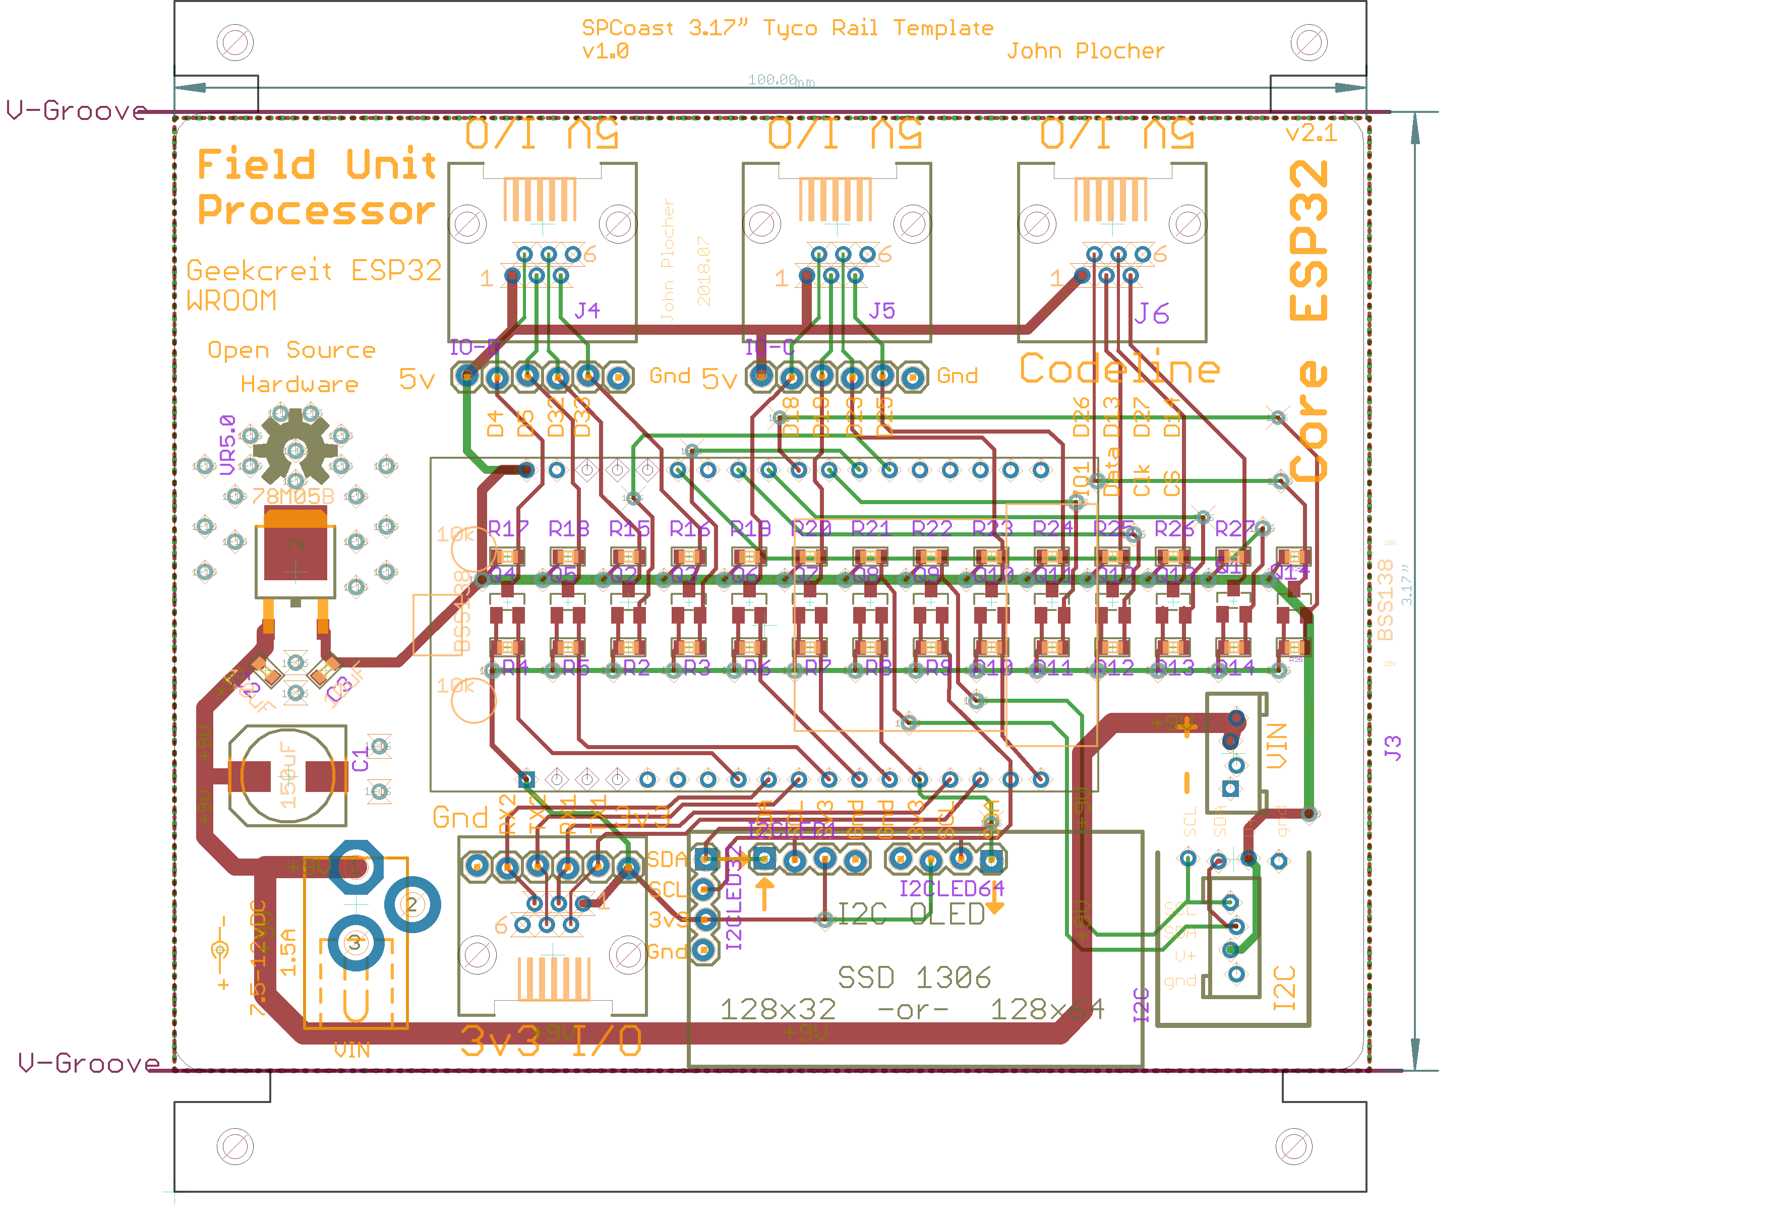The image size is (1784, 1224).
Task: Click the 'SSD 1306' text
Action: pos(914,977)
